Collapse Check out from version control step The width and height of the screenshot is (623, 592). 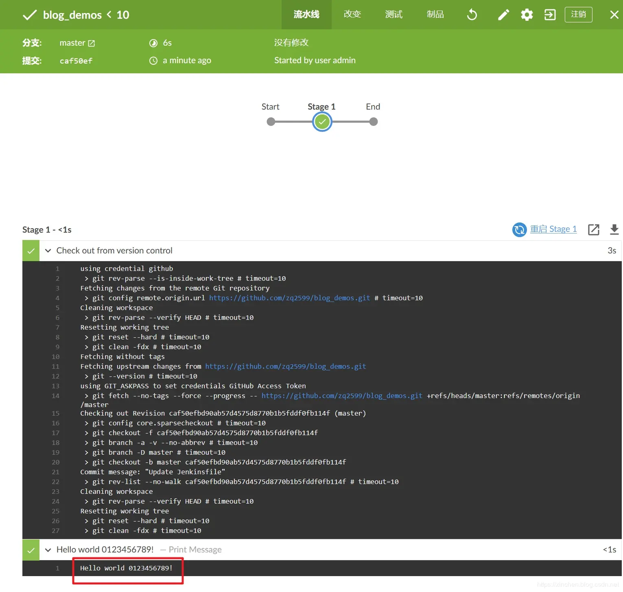(x=48, y=251)
